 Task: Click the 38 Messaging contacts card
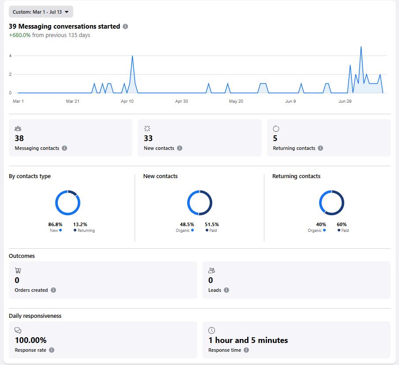click(x=71, y=138)
